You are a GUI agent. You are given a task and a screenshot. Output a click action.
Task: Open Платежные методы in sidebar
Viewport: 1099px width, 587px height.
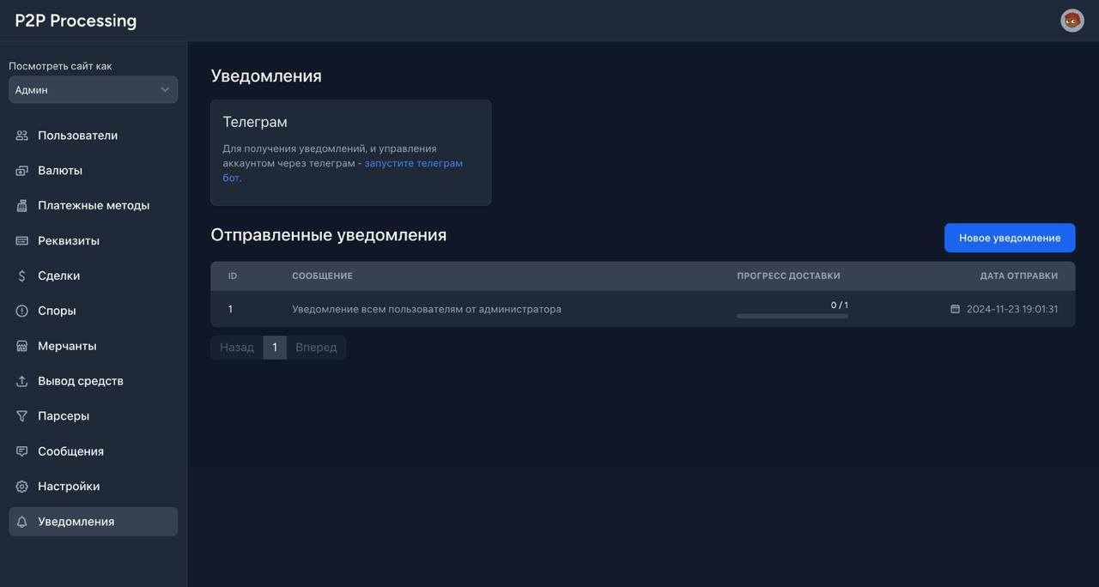tap(94, 206)
